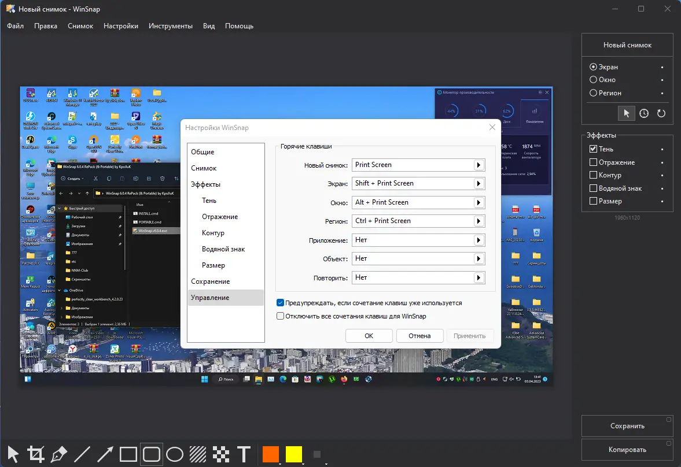The height and width of the screenshot is (467, 681).
Task: Open the arrow menu for Повторить hotkey
Action: point(478,277)
